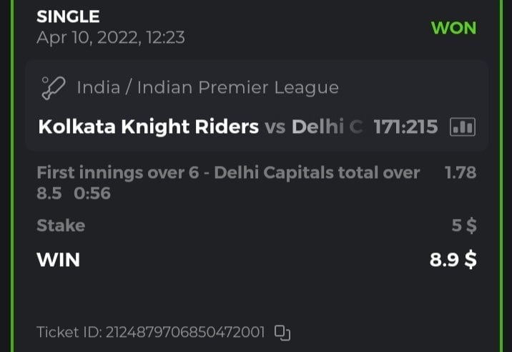The width and height of the screenshot is (512, 352).
Task: Click the 8.9 $ winnings amount
Action: [x=453, y=260]
